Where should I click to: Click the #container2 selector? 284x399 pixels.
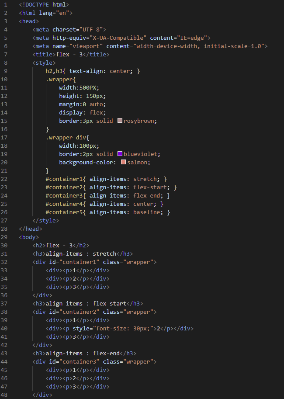tap(64, 187)
